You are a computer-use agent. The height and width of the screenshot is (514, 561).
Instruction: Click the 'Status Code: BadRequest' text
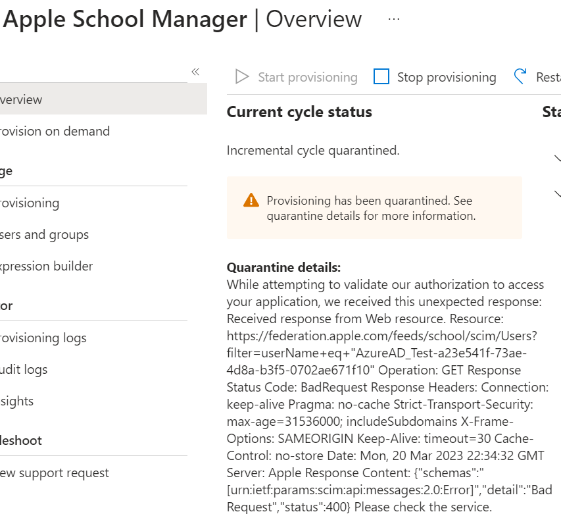click(x=297, y=387)
